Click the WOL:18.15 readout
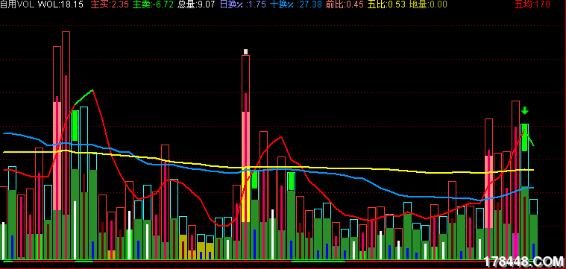Viewport: 566px width, 269px height. pyautogui.click(x=60, y=4)
